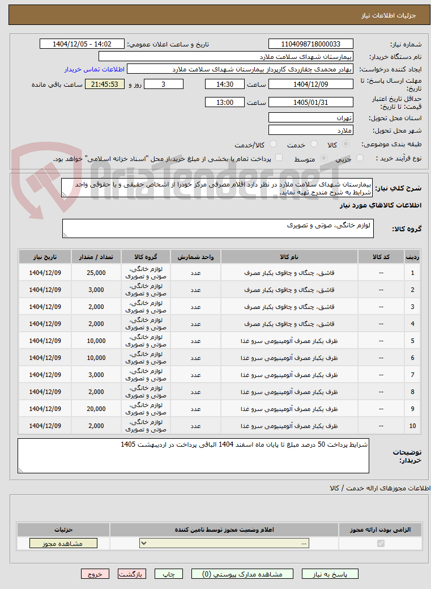The image size is (431, 589).
Task: Click the تعداد / مقدار column header
Action: [96, 257]
